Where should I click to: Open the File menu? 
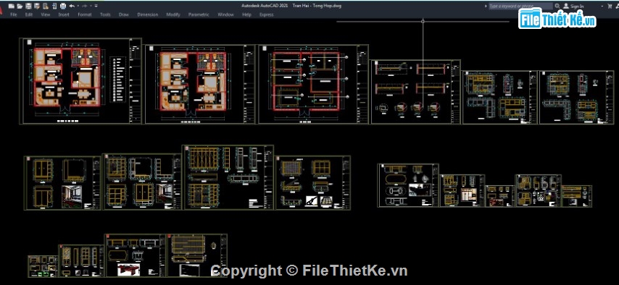point(14,14)
